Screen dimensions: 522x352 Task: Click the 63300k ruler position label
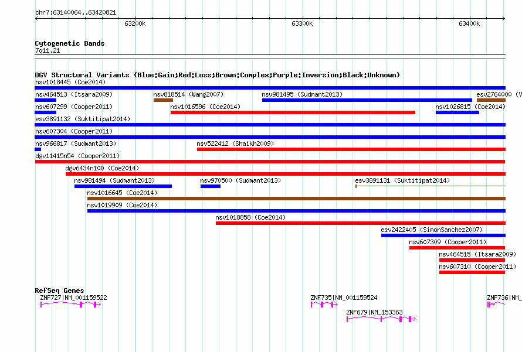[302, 23]
